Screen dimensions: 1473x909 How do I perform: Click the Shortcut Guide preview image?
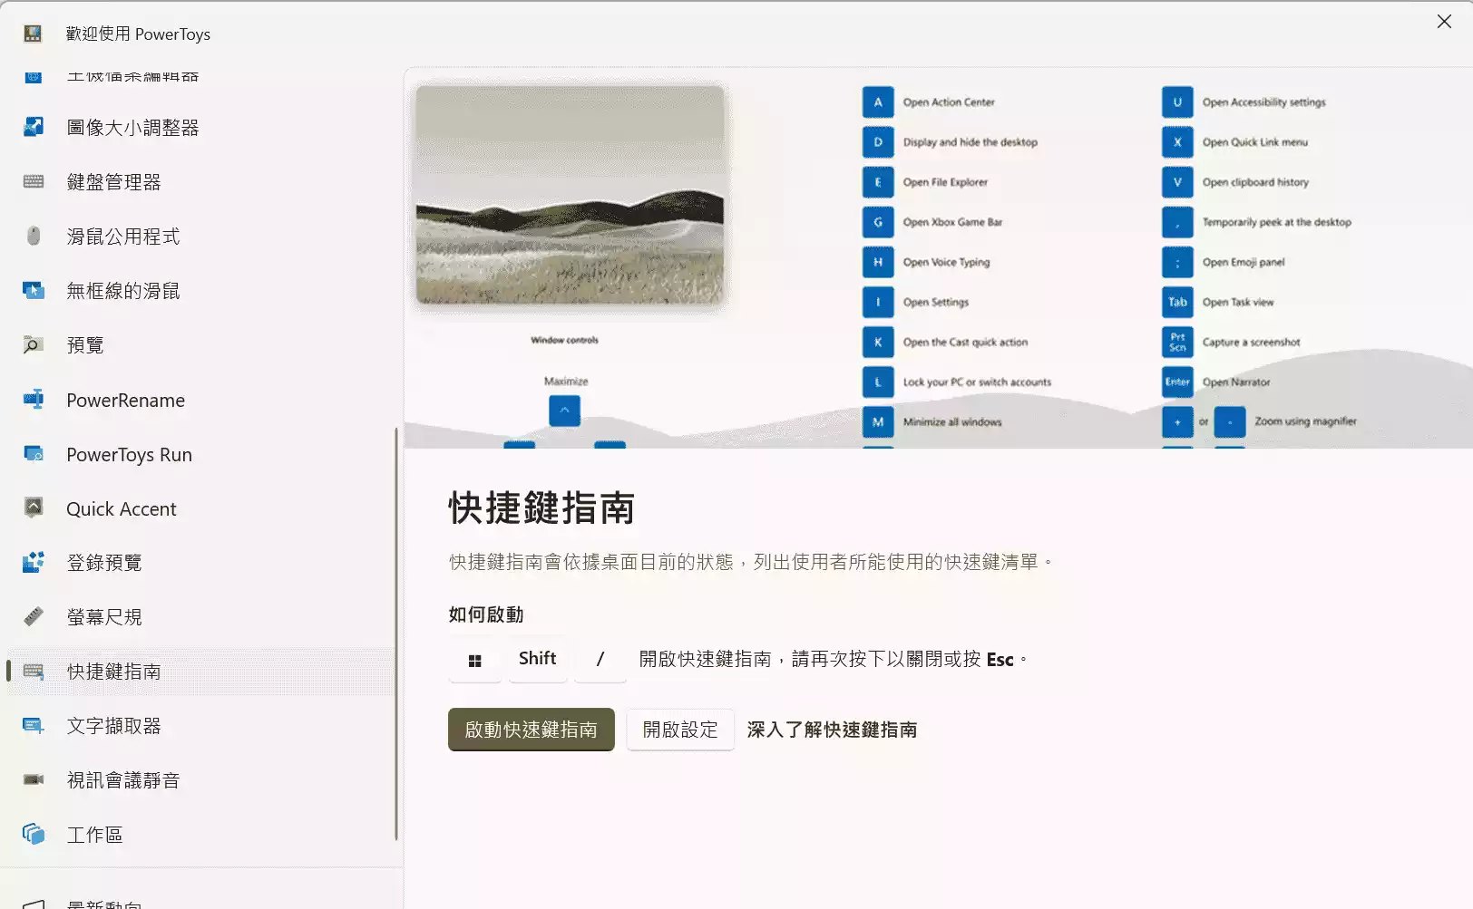(938, 258)
